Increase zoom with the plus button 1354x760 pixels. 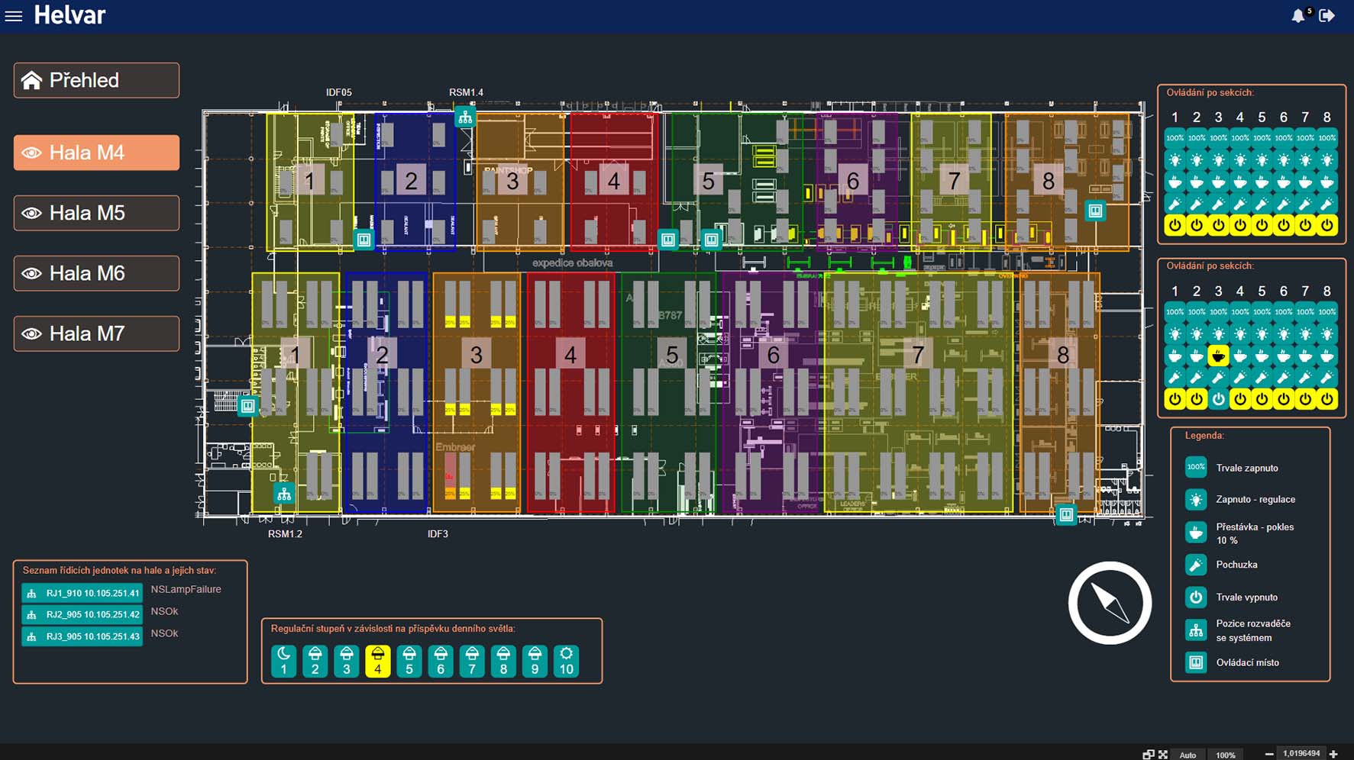click(1333, 754)
